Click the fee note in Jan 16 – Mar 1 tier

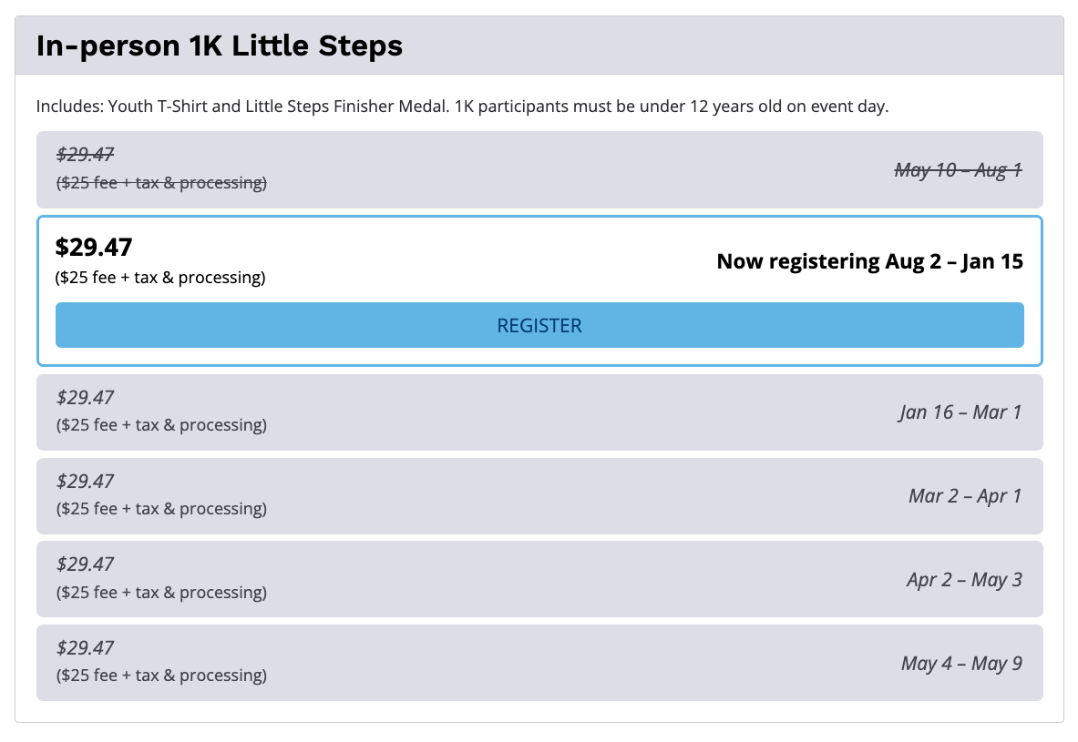[161, 425]
